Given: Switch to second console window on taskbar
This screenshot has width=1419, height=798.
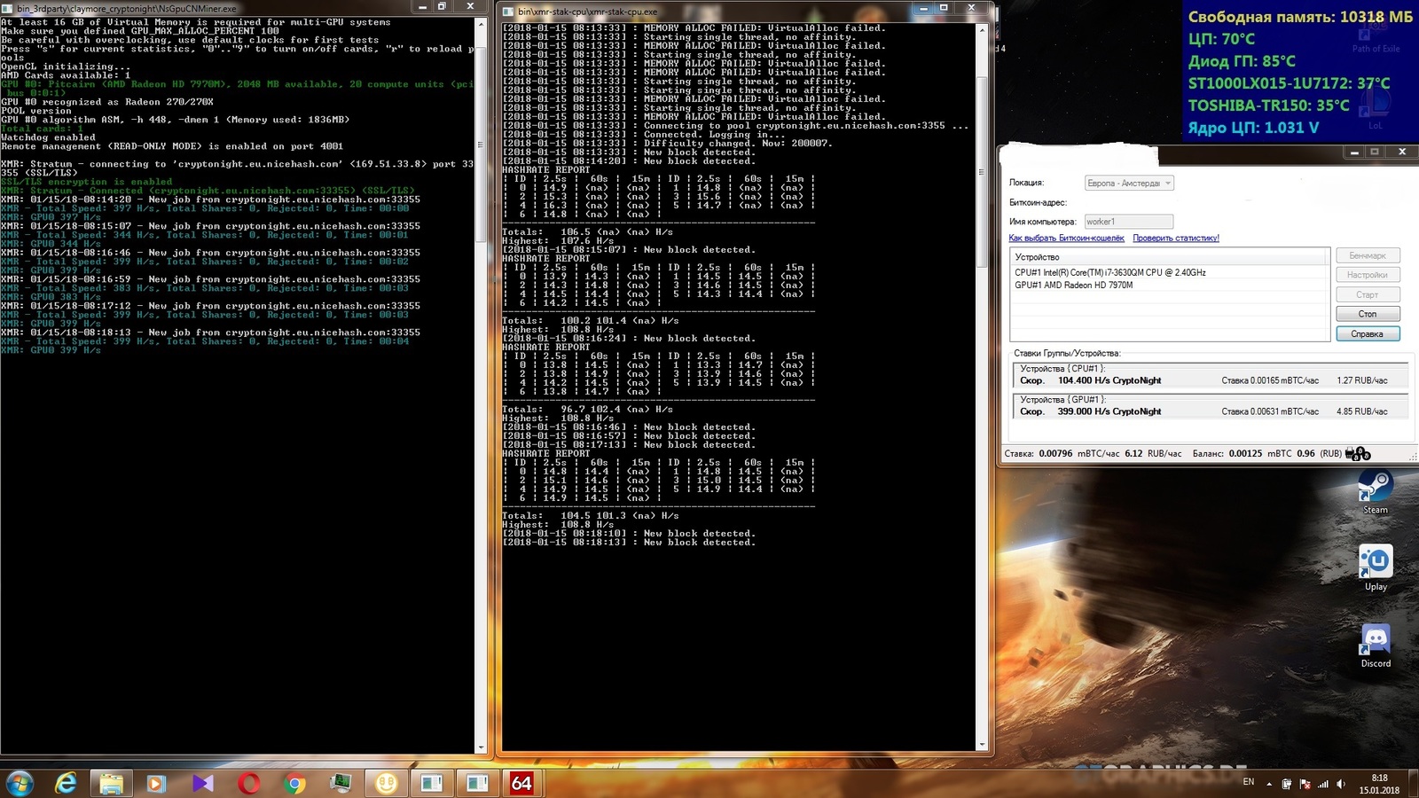Looking at the screenshot, I should (477, 783).
